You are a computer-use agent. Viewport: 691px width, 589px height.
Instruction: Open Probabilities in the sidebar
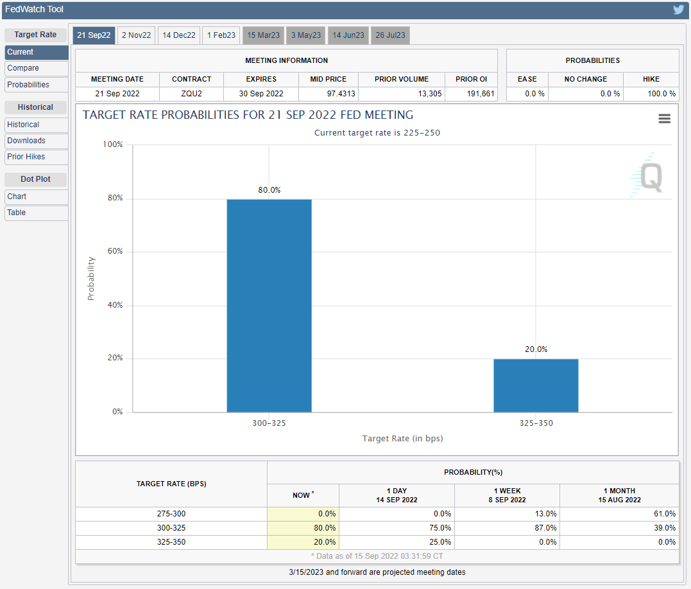36,85
